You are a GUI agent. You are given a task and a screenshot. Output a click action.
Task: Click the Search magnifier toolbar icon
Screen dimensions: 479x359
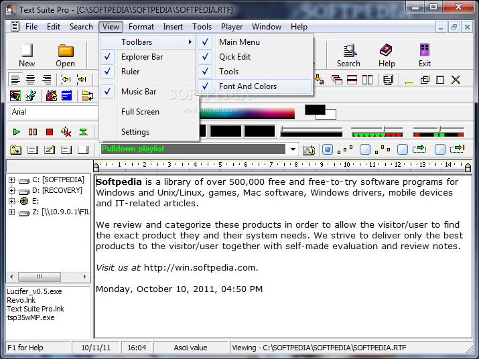pyautogui.click(x=349, y=50)
